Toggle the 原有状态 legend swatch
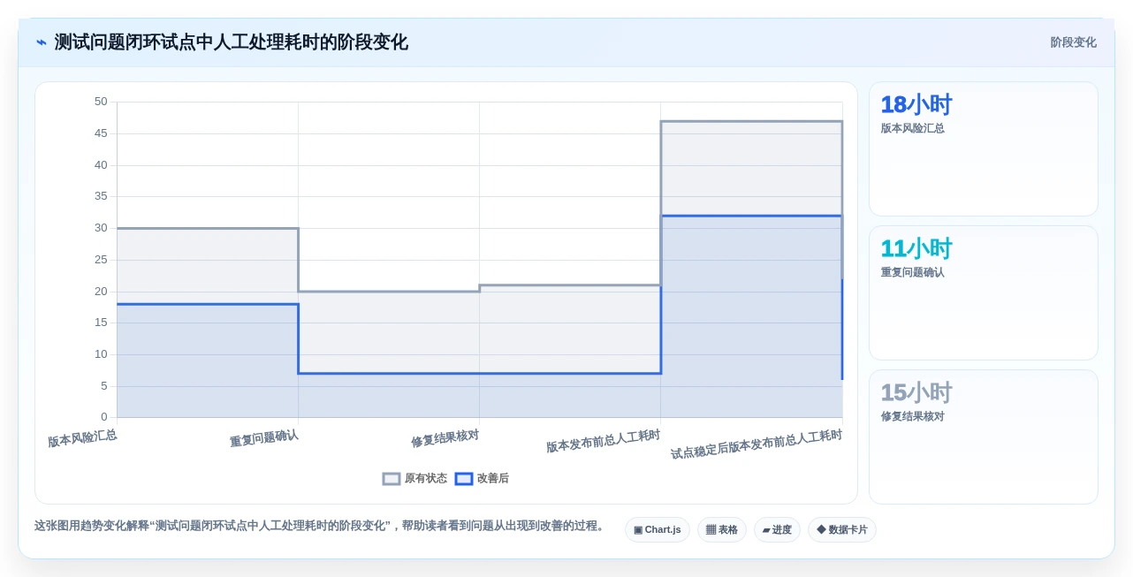Screen dimensions: 1133x577 392,479
